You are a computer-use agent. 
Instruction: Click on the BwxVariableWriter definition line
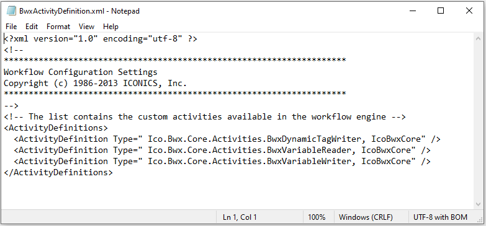(222, 162)
